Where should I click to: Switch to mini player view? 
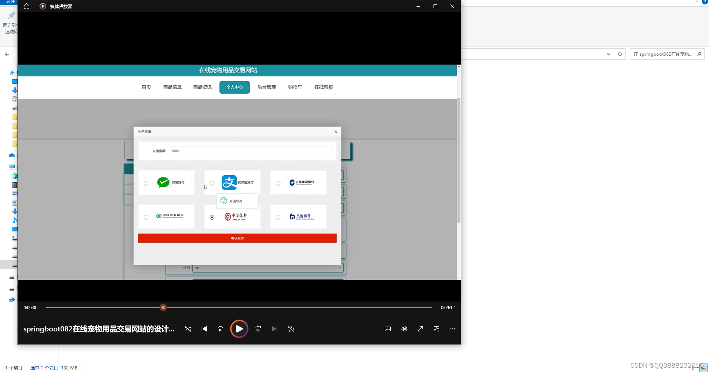click(436, 329)
